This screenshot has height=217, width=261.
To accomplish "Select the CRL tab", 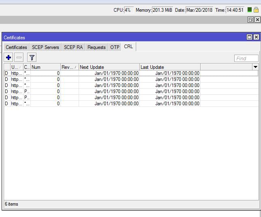I will tap(128, 47).
